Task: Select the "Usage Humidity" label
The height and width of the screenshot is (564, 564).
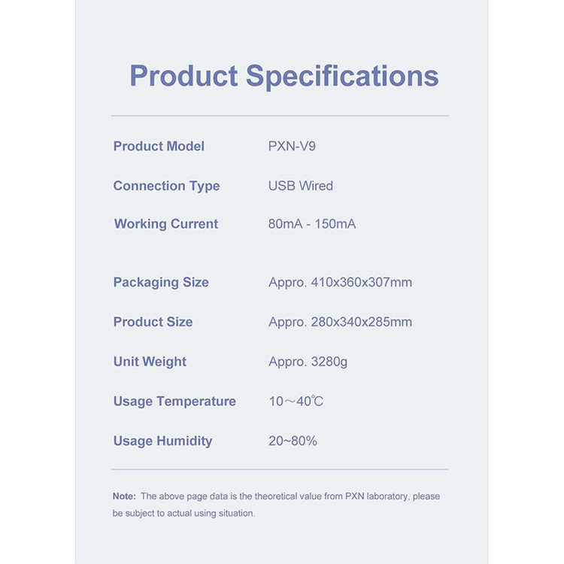Action: (162, 441)
